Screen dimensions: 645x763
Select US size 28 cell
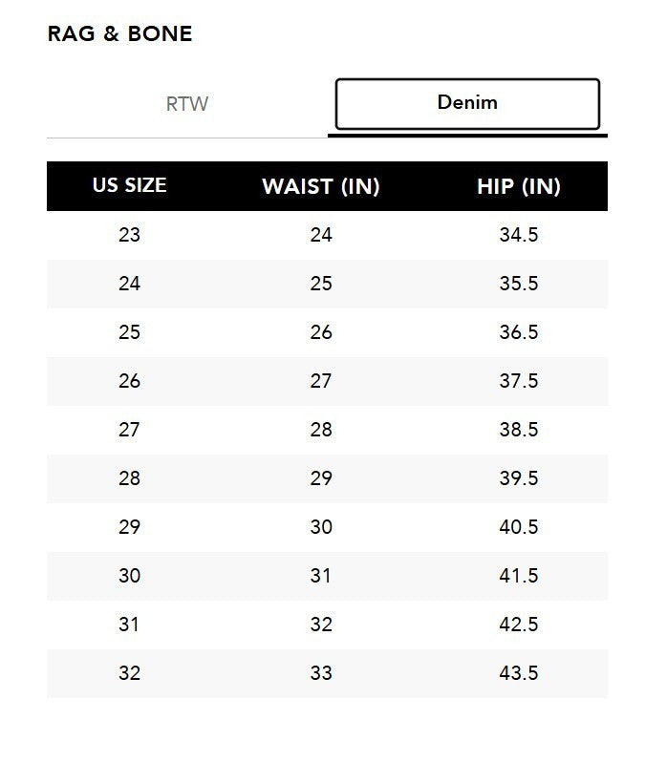coord(129,478)
